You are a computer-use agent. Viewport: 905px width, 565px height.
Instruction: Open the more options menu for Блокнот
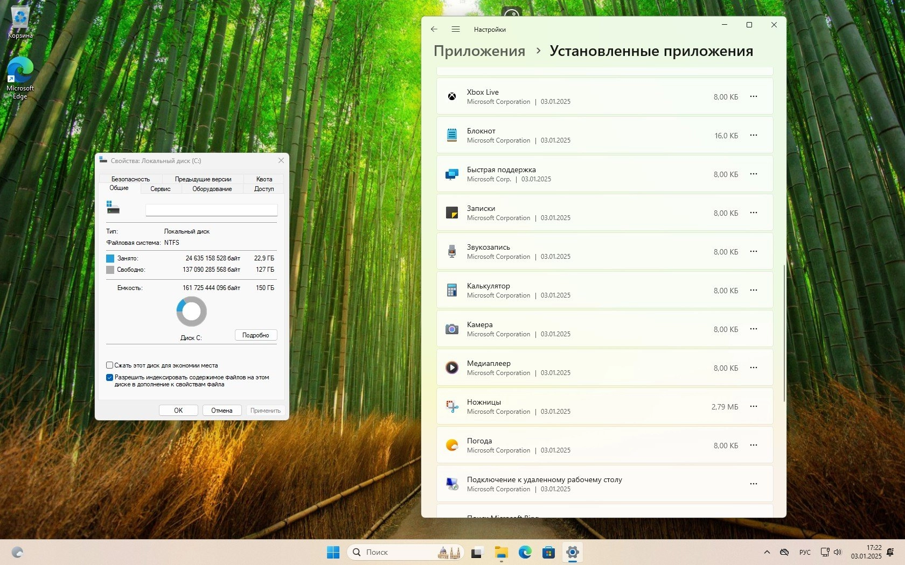click(x=754, y=136)
